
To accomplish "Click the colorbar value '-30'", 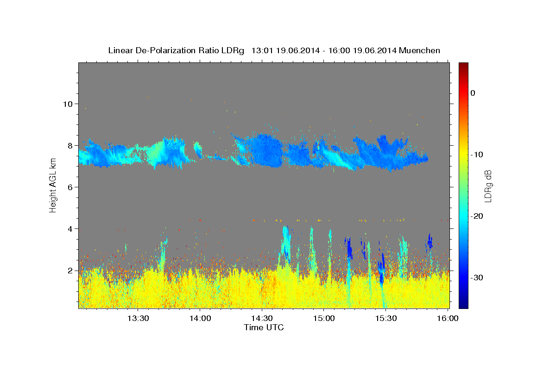I will tap(476, 277).
